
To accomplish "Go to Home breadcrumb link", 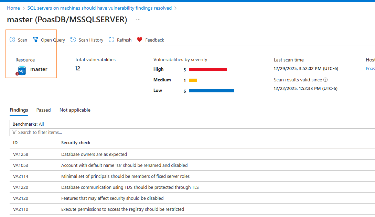I will tap(13, 8).
